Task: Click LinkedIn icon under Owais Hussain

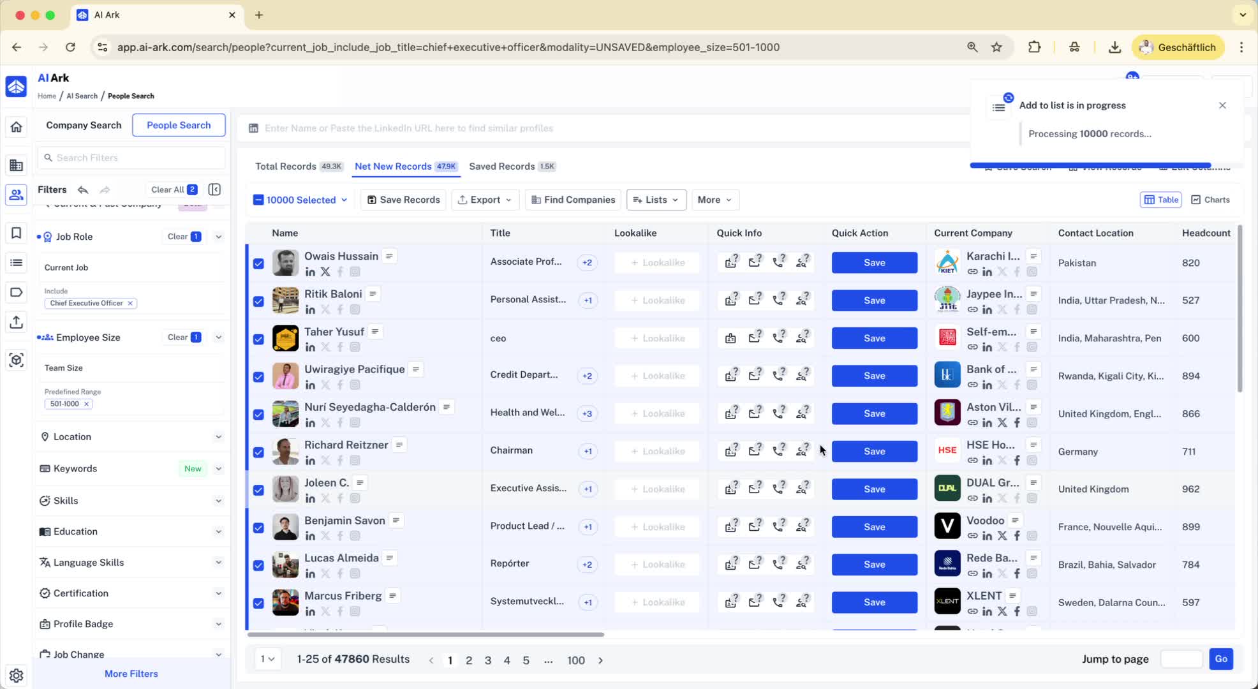Action: pos(310,272)
